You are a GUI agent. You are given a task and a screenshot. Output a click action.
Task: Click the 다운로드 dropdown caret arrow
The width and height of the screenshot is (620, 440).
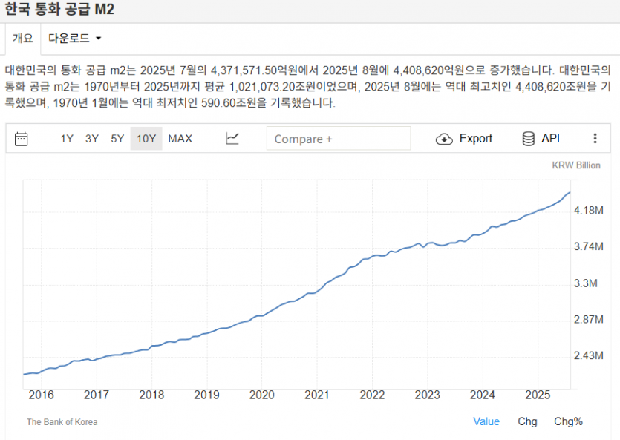[98, 39]
